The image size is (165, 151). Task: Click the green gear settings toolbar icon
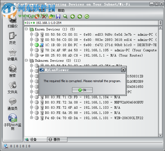point(87,16)
